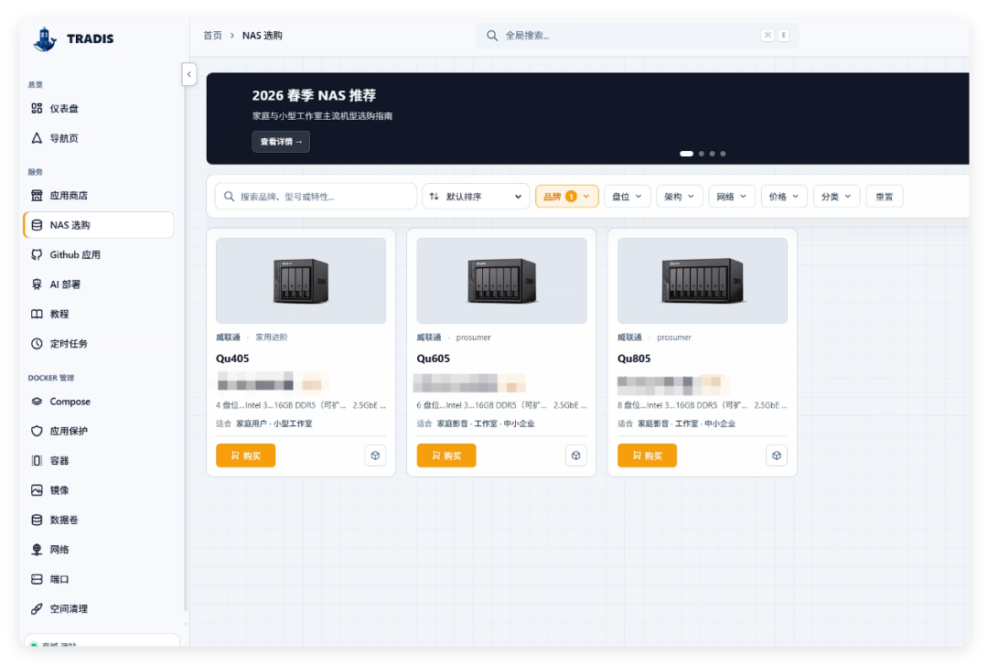Click the 首页 breadcrumb link
This screenshot has width=988, height=665.
(x=212, y=36)
